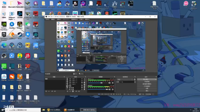Toggle visibility of 文本 (GDI+) 2 source
Image resolution: width=200 pixels, height=112 pixels.
click(82, 82)
